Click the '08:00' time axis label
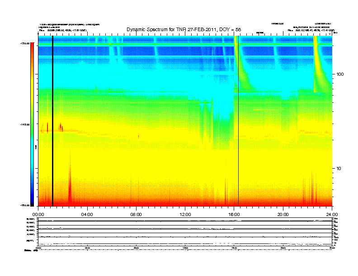The height and width of the screenshot is (276, 358). [136, 215]
